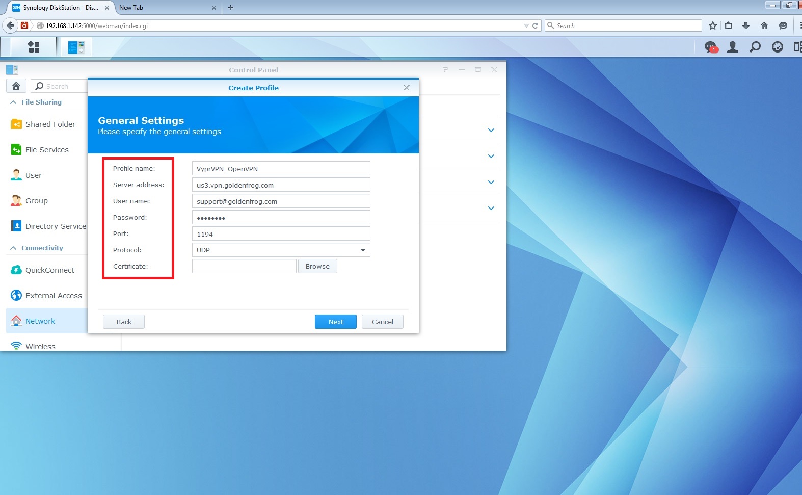Open the DSM Main Menu icon
802x495 pixels.
(x=34, y=47)
